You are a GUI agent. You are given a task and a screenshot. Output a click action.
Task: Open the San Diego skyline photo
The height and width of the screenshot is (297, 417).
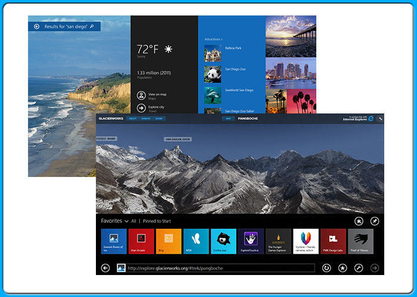[291, 74]
